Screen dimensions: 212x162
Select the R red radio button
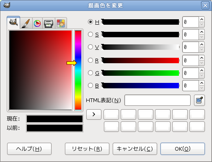click(x=90, y=60)
